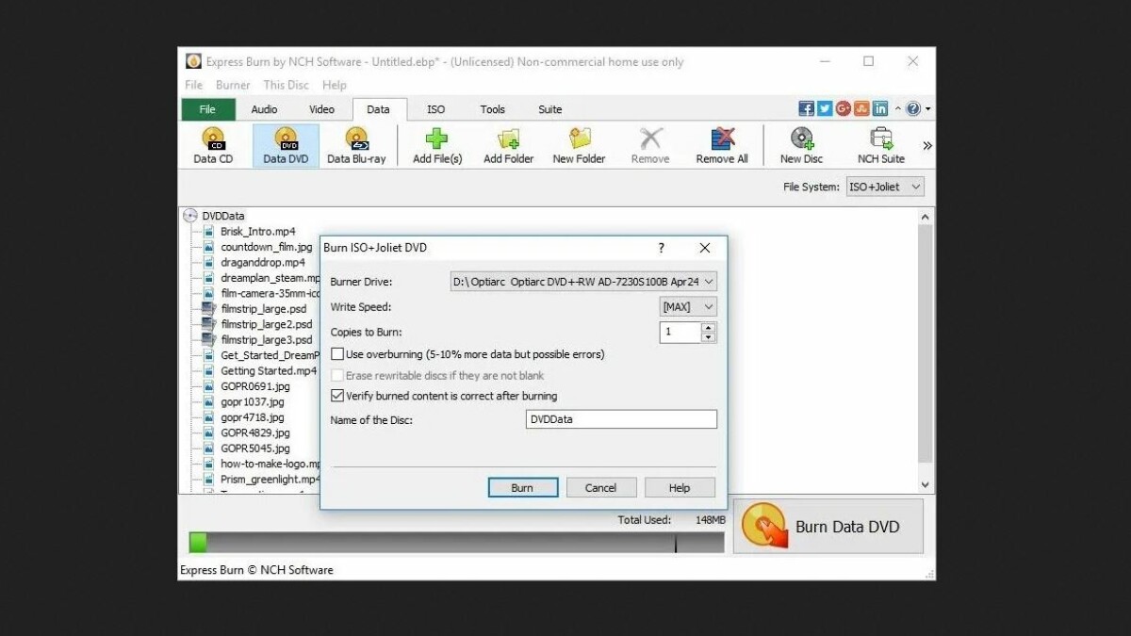Screen dimensions: 1131x636
Task: Open the Burner menu
Action: (233, 85)
